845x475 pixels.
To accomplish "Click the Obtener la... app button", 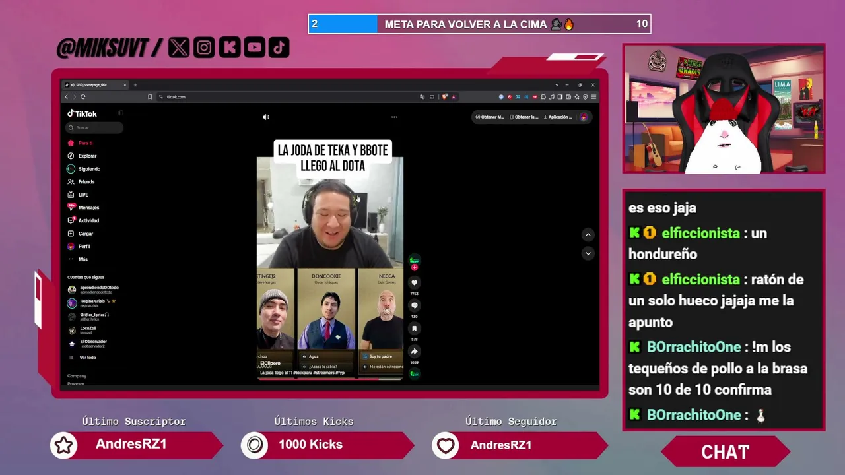I will pyautogui.click(x=523, y=117).
